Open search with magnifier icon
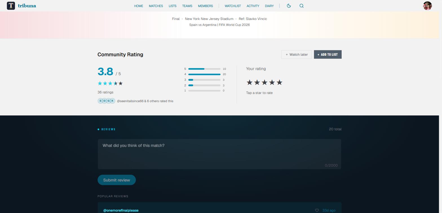The height and width of the screenshot is (213, 442). tap(301, 6)
